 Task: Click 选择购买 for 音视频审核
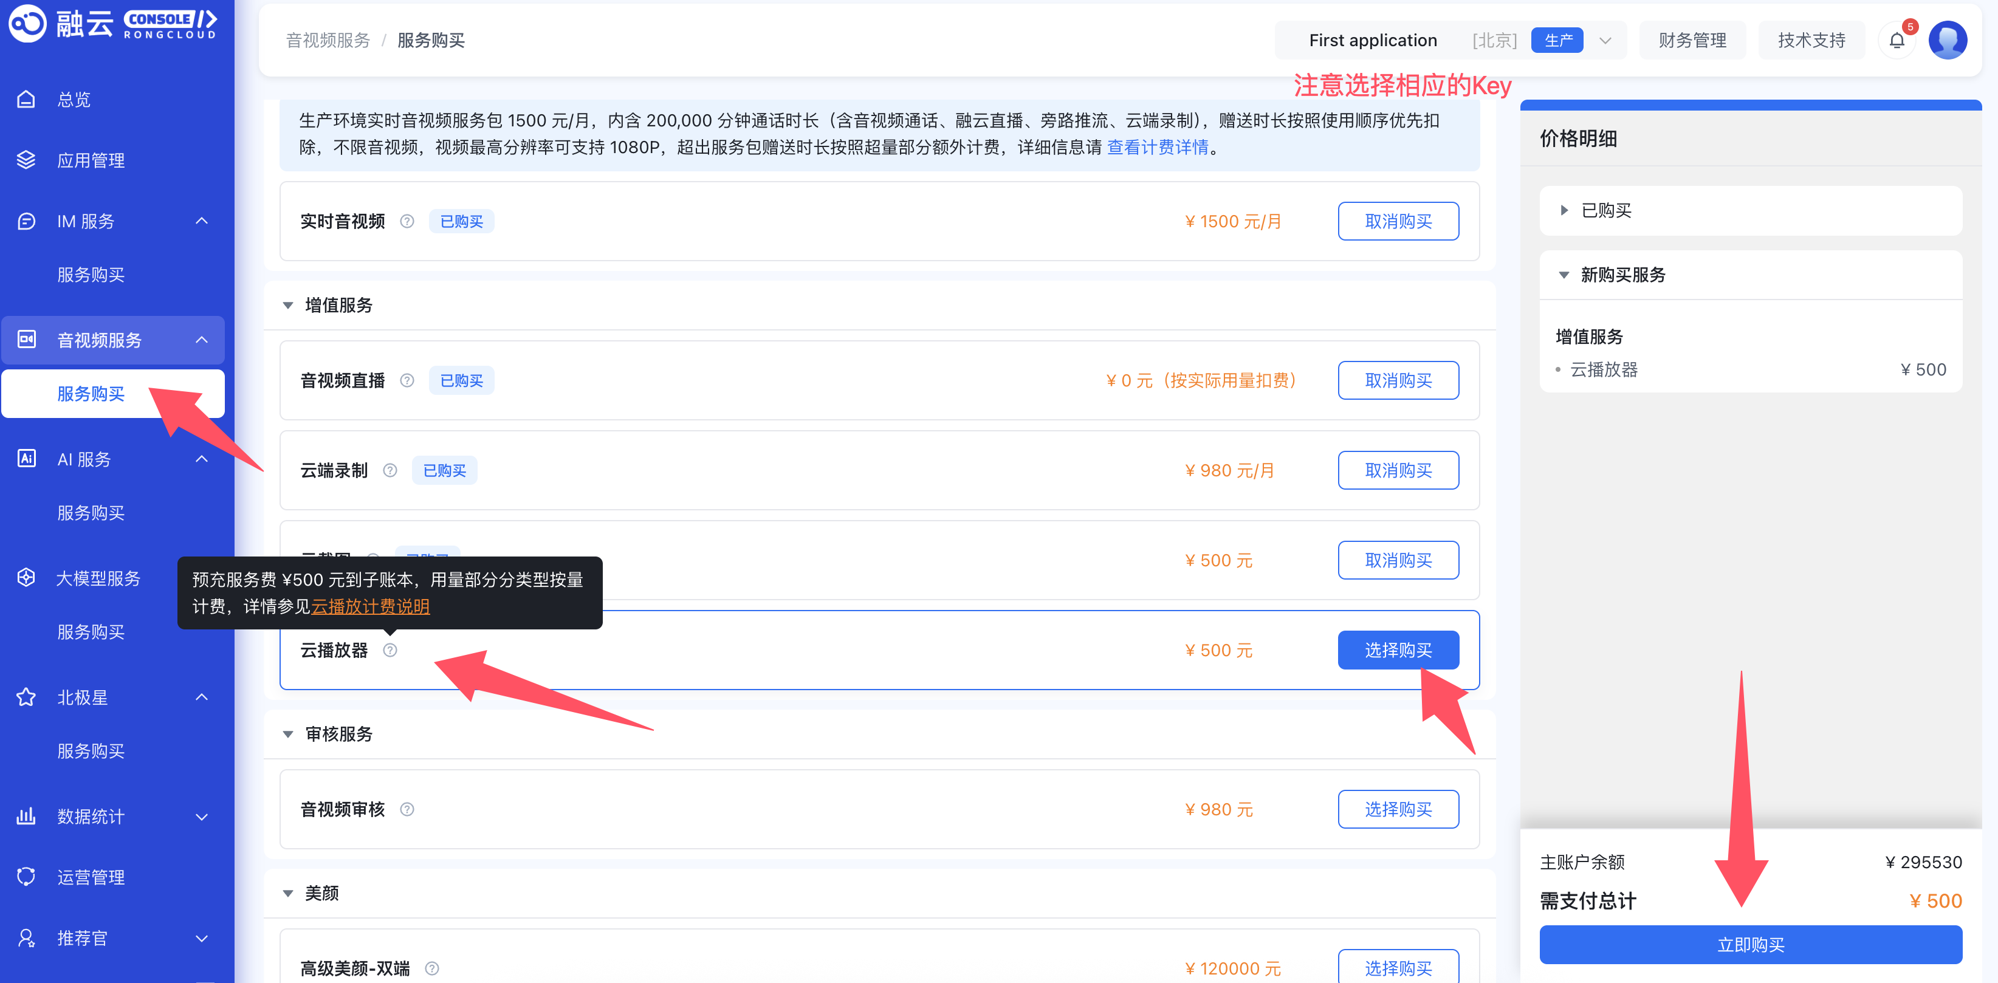[x=1398, y=809]
